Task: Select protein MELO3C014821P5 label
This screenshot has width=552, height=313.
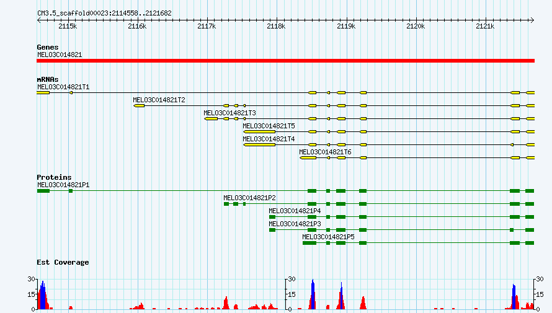Action: (x=328, y=237)
